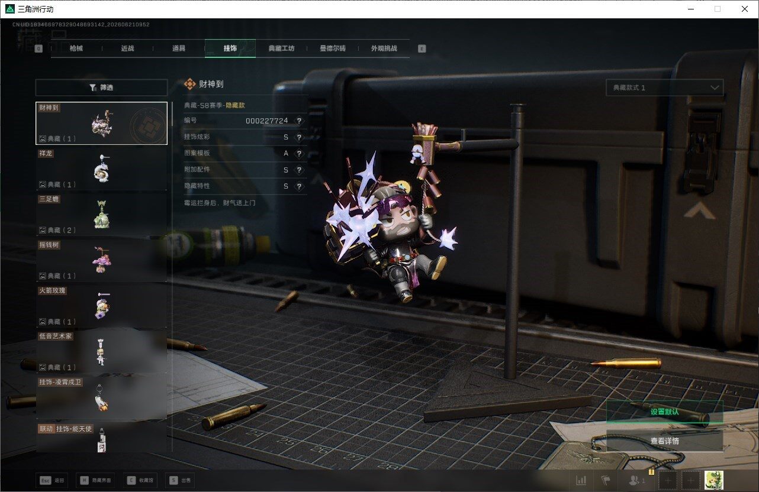Open the player avatar icon
This screenshot has height=492, width=759.
pyautogui.click(x=714, y=481)
